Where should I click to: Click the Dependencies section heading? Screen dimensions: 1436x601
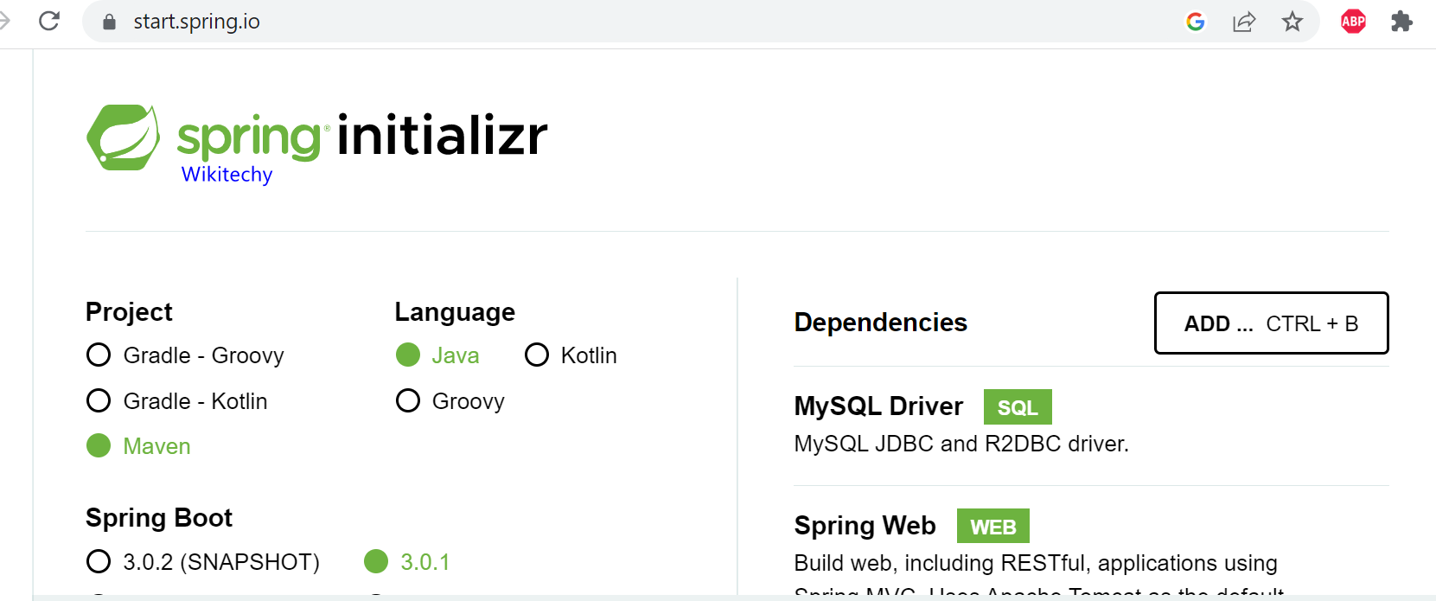tap(881, 323)
